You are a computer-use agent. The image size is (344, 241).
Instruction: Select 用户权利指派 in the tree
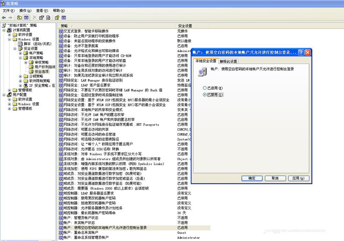[45, 67]
